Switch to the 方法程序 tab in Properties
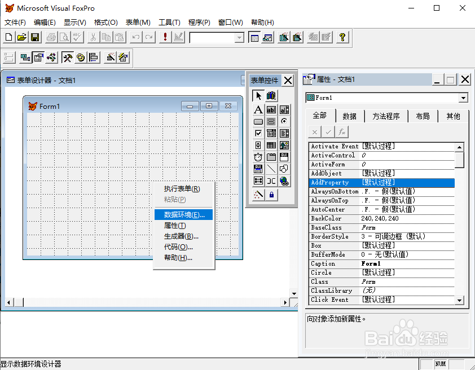 [x=386, y=116]
